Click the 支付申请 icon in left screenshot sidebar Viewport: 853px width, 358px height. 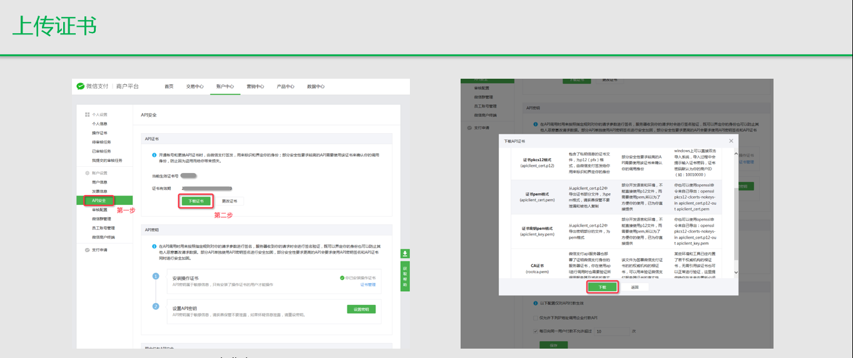[87, 250]
